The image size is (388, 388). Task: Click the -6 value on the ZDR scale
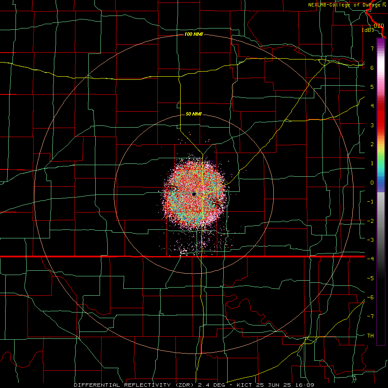[370, 297]
